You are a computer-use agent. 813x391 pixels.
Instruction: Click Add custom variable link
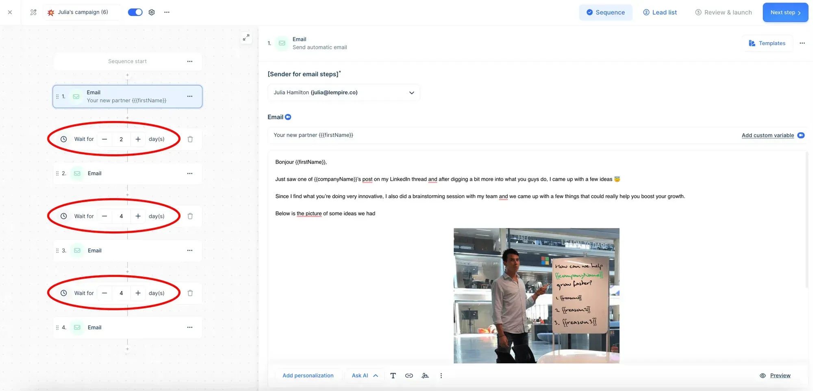(x=767, y=135)
